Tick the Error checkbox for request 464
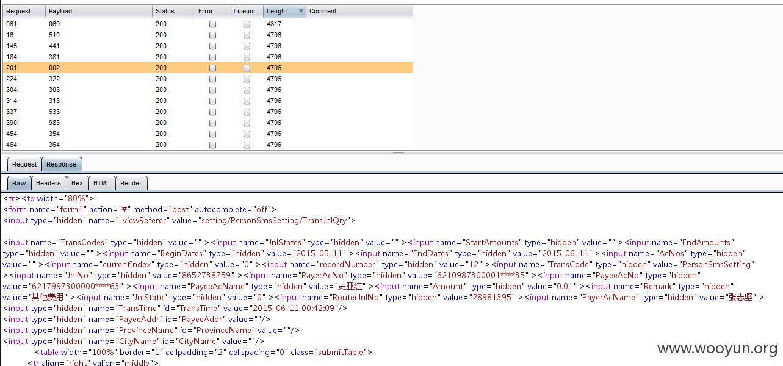 point(212,145)
